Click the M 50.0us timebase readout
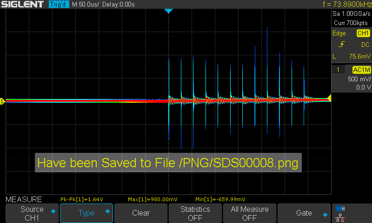Screen dimensions: 372x223 pyautogui.click(x=86, y=4)
